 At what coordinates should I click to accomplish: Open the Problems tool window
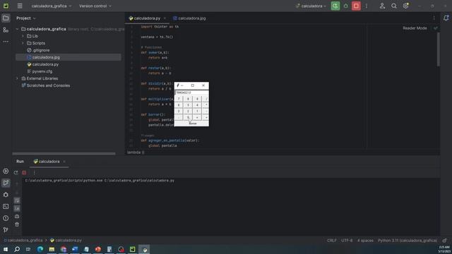click(x=6, y=218)
